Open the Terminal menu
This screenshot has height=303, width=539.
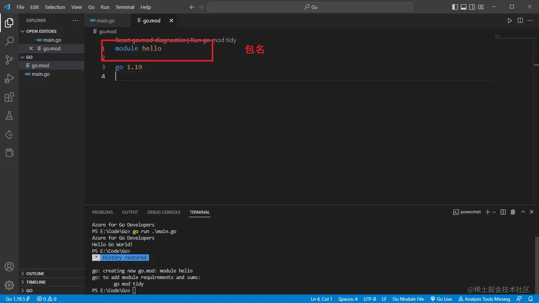click(x=125, y=7)
